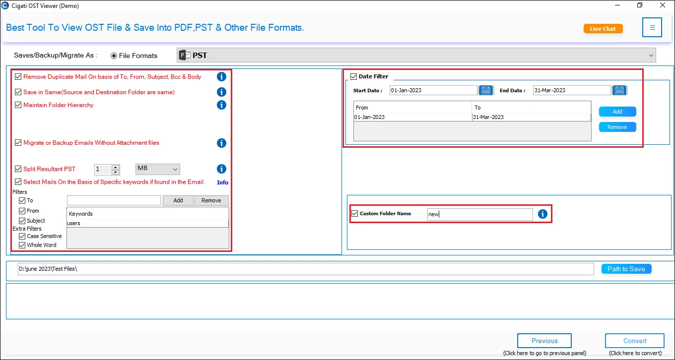Increase split size with up spinner arrow

(x=116, y=167)
